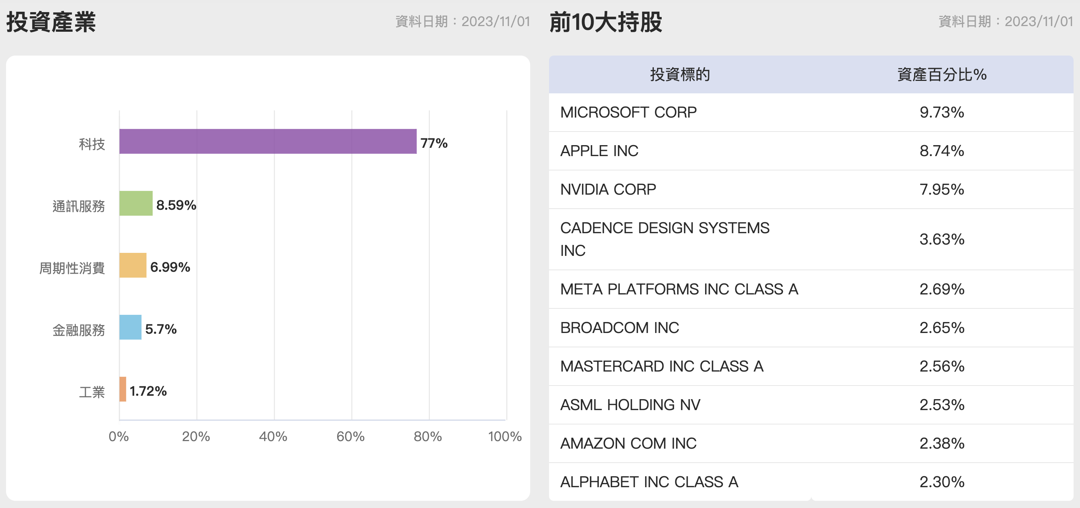Select ASML HOLDING NV row
Image resolution: width=1080 pixels, height=508 pixels.
click(630, 405)
